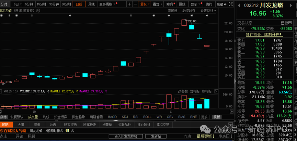Open the 筹码 chip distribution tool
Screen dimensions: 297x141
coord(169,4)
